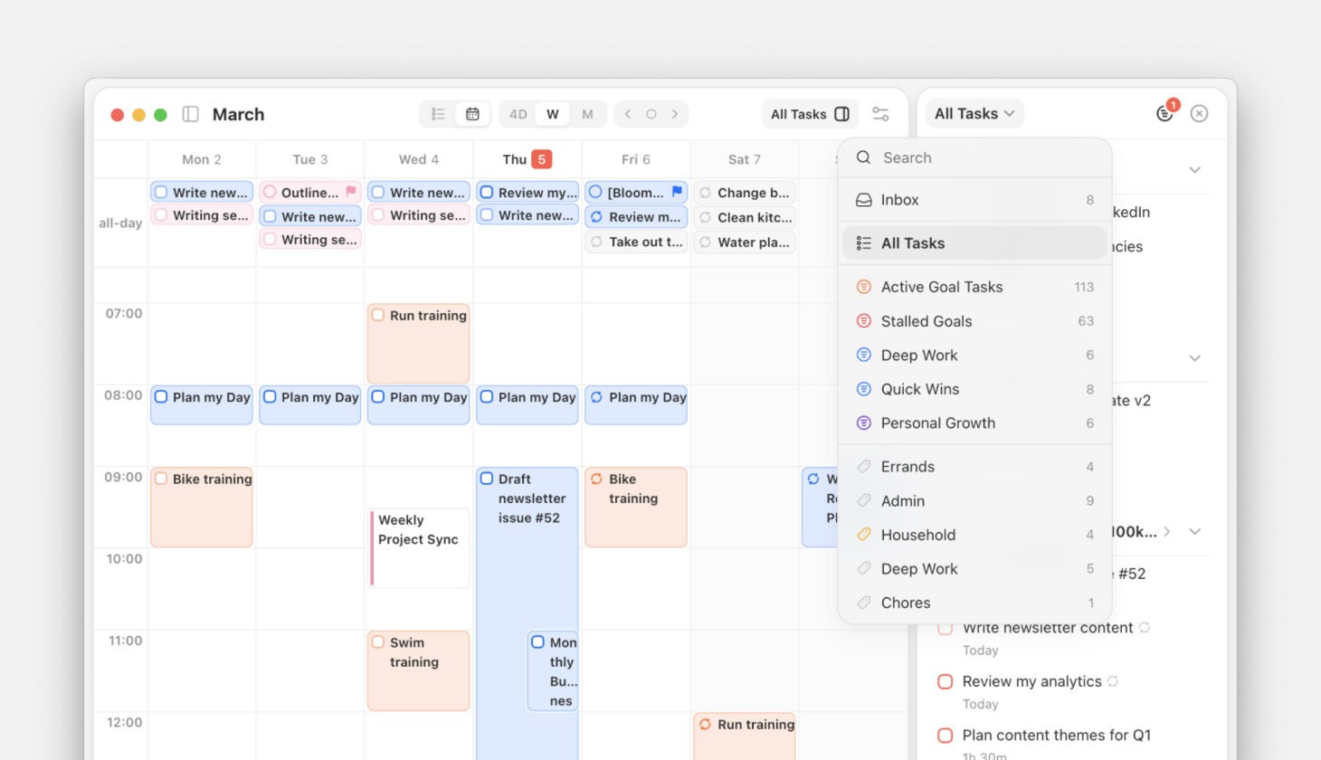
Task: Choose the blue-icon Deep Work smart list
Action: [974, 356]
